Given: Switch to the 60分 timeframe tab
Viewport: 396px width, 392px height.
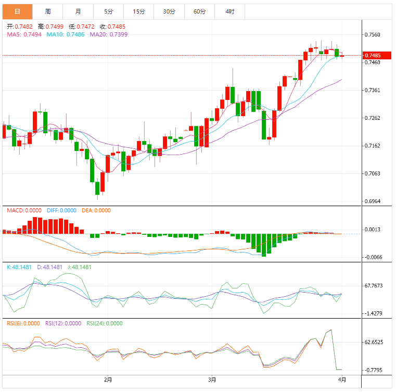Looking at the screenshot, I should [x=199, y=11].
